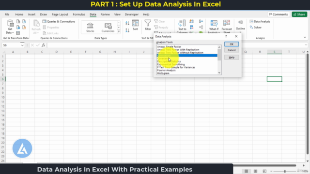The height and width of the screenshot is (174, 310).
Task: Expand the Name Box dropdown
Action: tap(22, 45)
